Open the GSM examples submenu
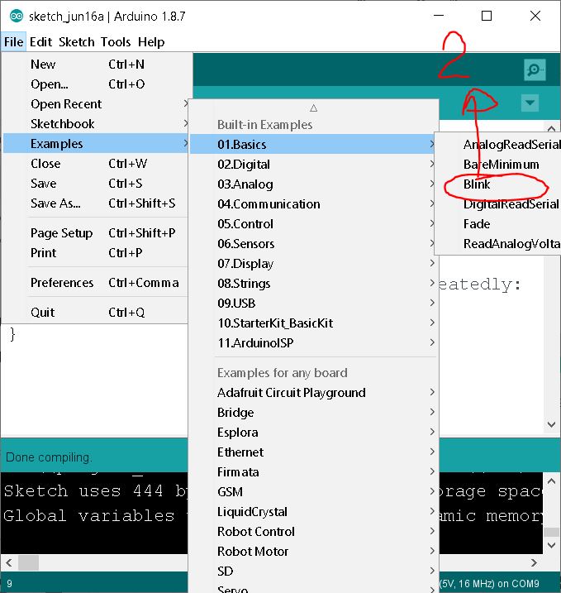This screenshot has width=561, height=593. 314,491
